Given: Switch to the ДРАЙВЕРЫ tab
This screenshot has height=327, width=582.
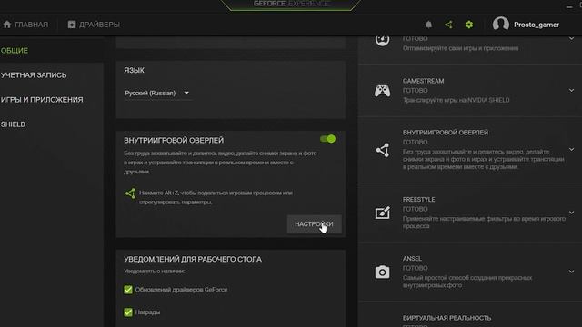Looking at the screenshot, I should click(94, 25).
